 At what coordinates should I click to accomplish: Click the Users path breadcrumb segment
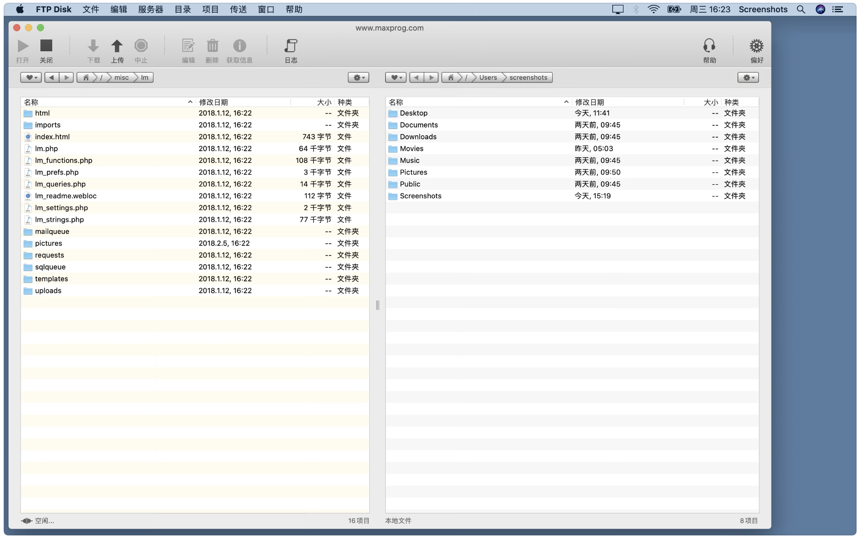pyautogui.click(x=488, y=78)
